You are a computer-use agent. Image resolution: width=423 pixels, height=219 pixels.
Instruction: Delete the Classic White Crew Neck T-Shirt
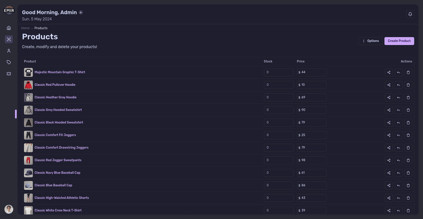click(x=408, y=210)
